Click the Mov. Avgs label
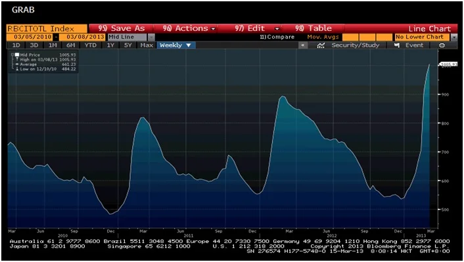The height and width of the screenshot is (262, 464). [x=323, y=37]
